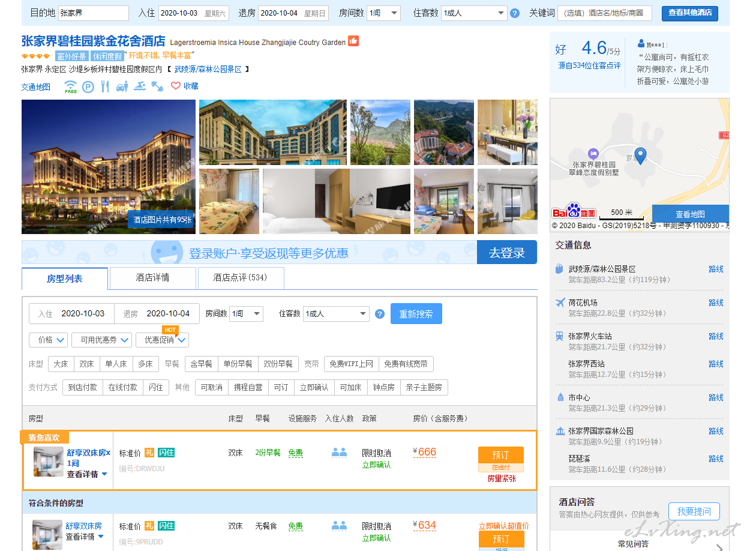747x551 pixels.
Task: Click the 关键词 search input field
Action: click(605, 13)
